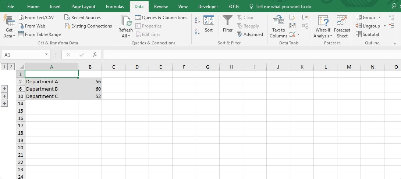Image resolution: width=401 pixels, height=179 pixels.
Task: Launch Text to Columns wizard
Action: pyautogui.click(x=278, y=26)
